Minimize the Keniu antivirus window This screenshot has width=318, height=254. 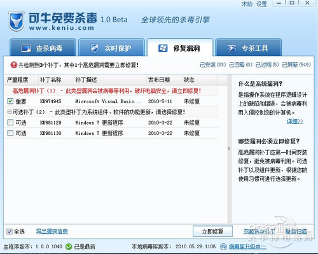pos(279,3)
